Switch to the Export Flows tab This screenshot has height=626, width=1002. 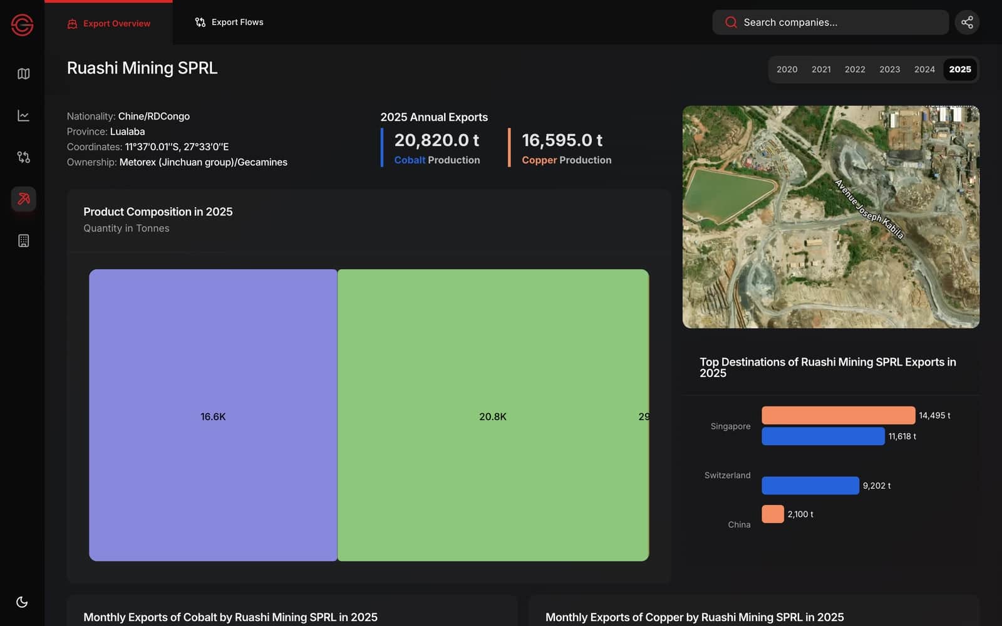pos(229,23)
